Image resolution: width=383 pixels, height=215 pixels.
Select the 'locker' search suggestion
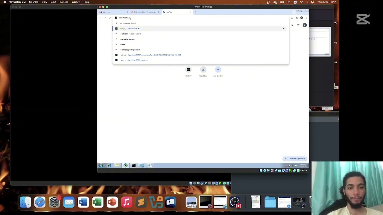(201, 44)
